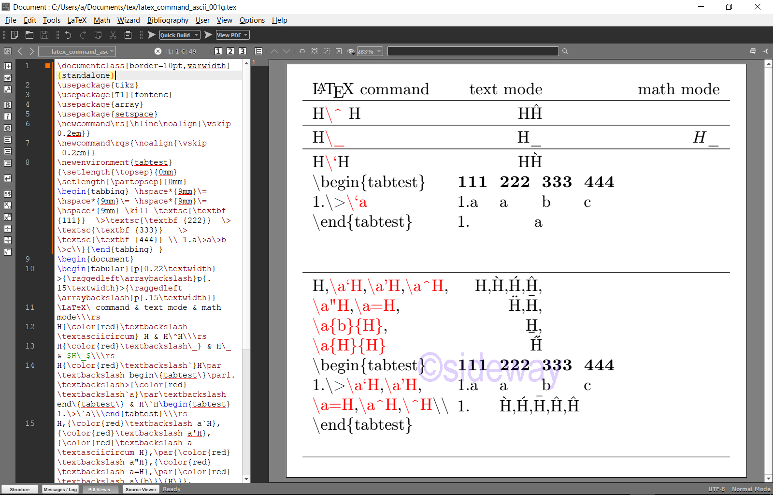
Task: Open the Bibliography menu
Action: 168,20
